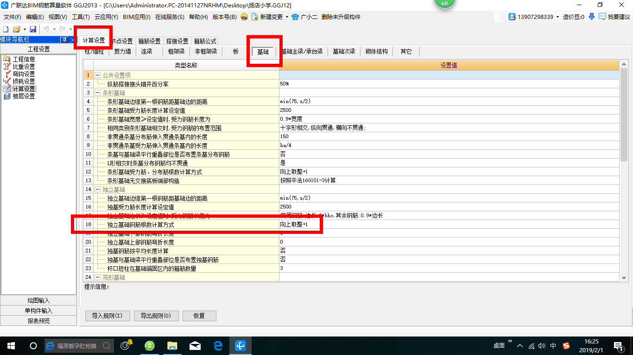The width and height of the screenshot is (633, 355).
Task: Click the volume speaker tray icon
Action: pos(542,346)
